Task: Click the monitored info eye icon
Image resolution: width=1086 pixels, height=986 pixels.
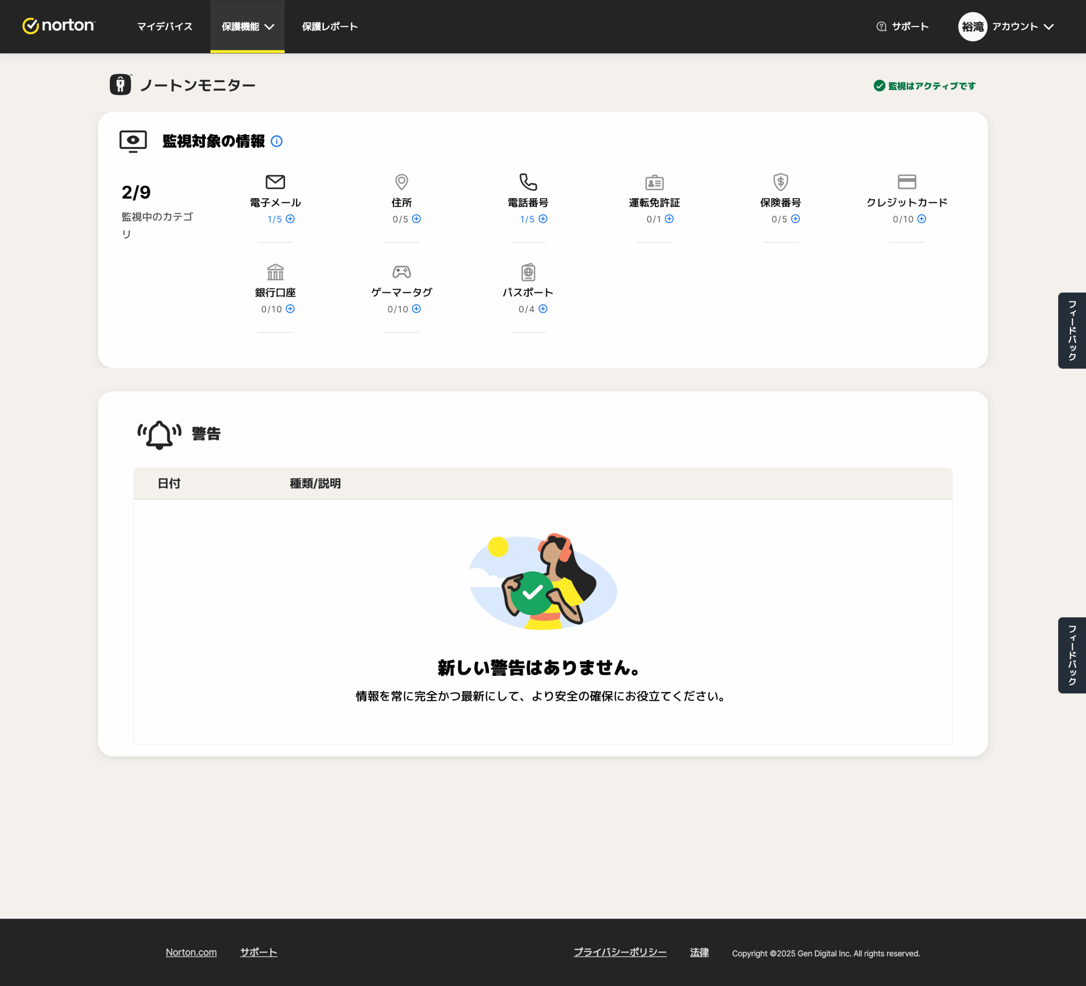Action: tap(133, 141)
